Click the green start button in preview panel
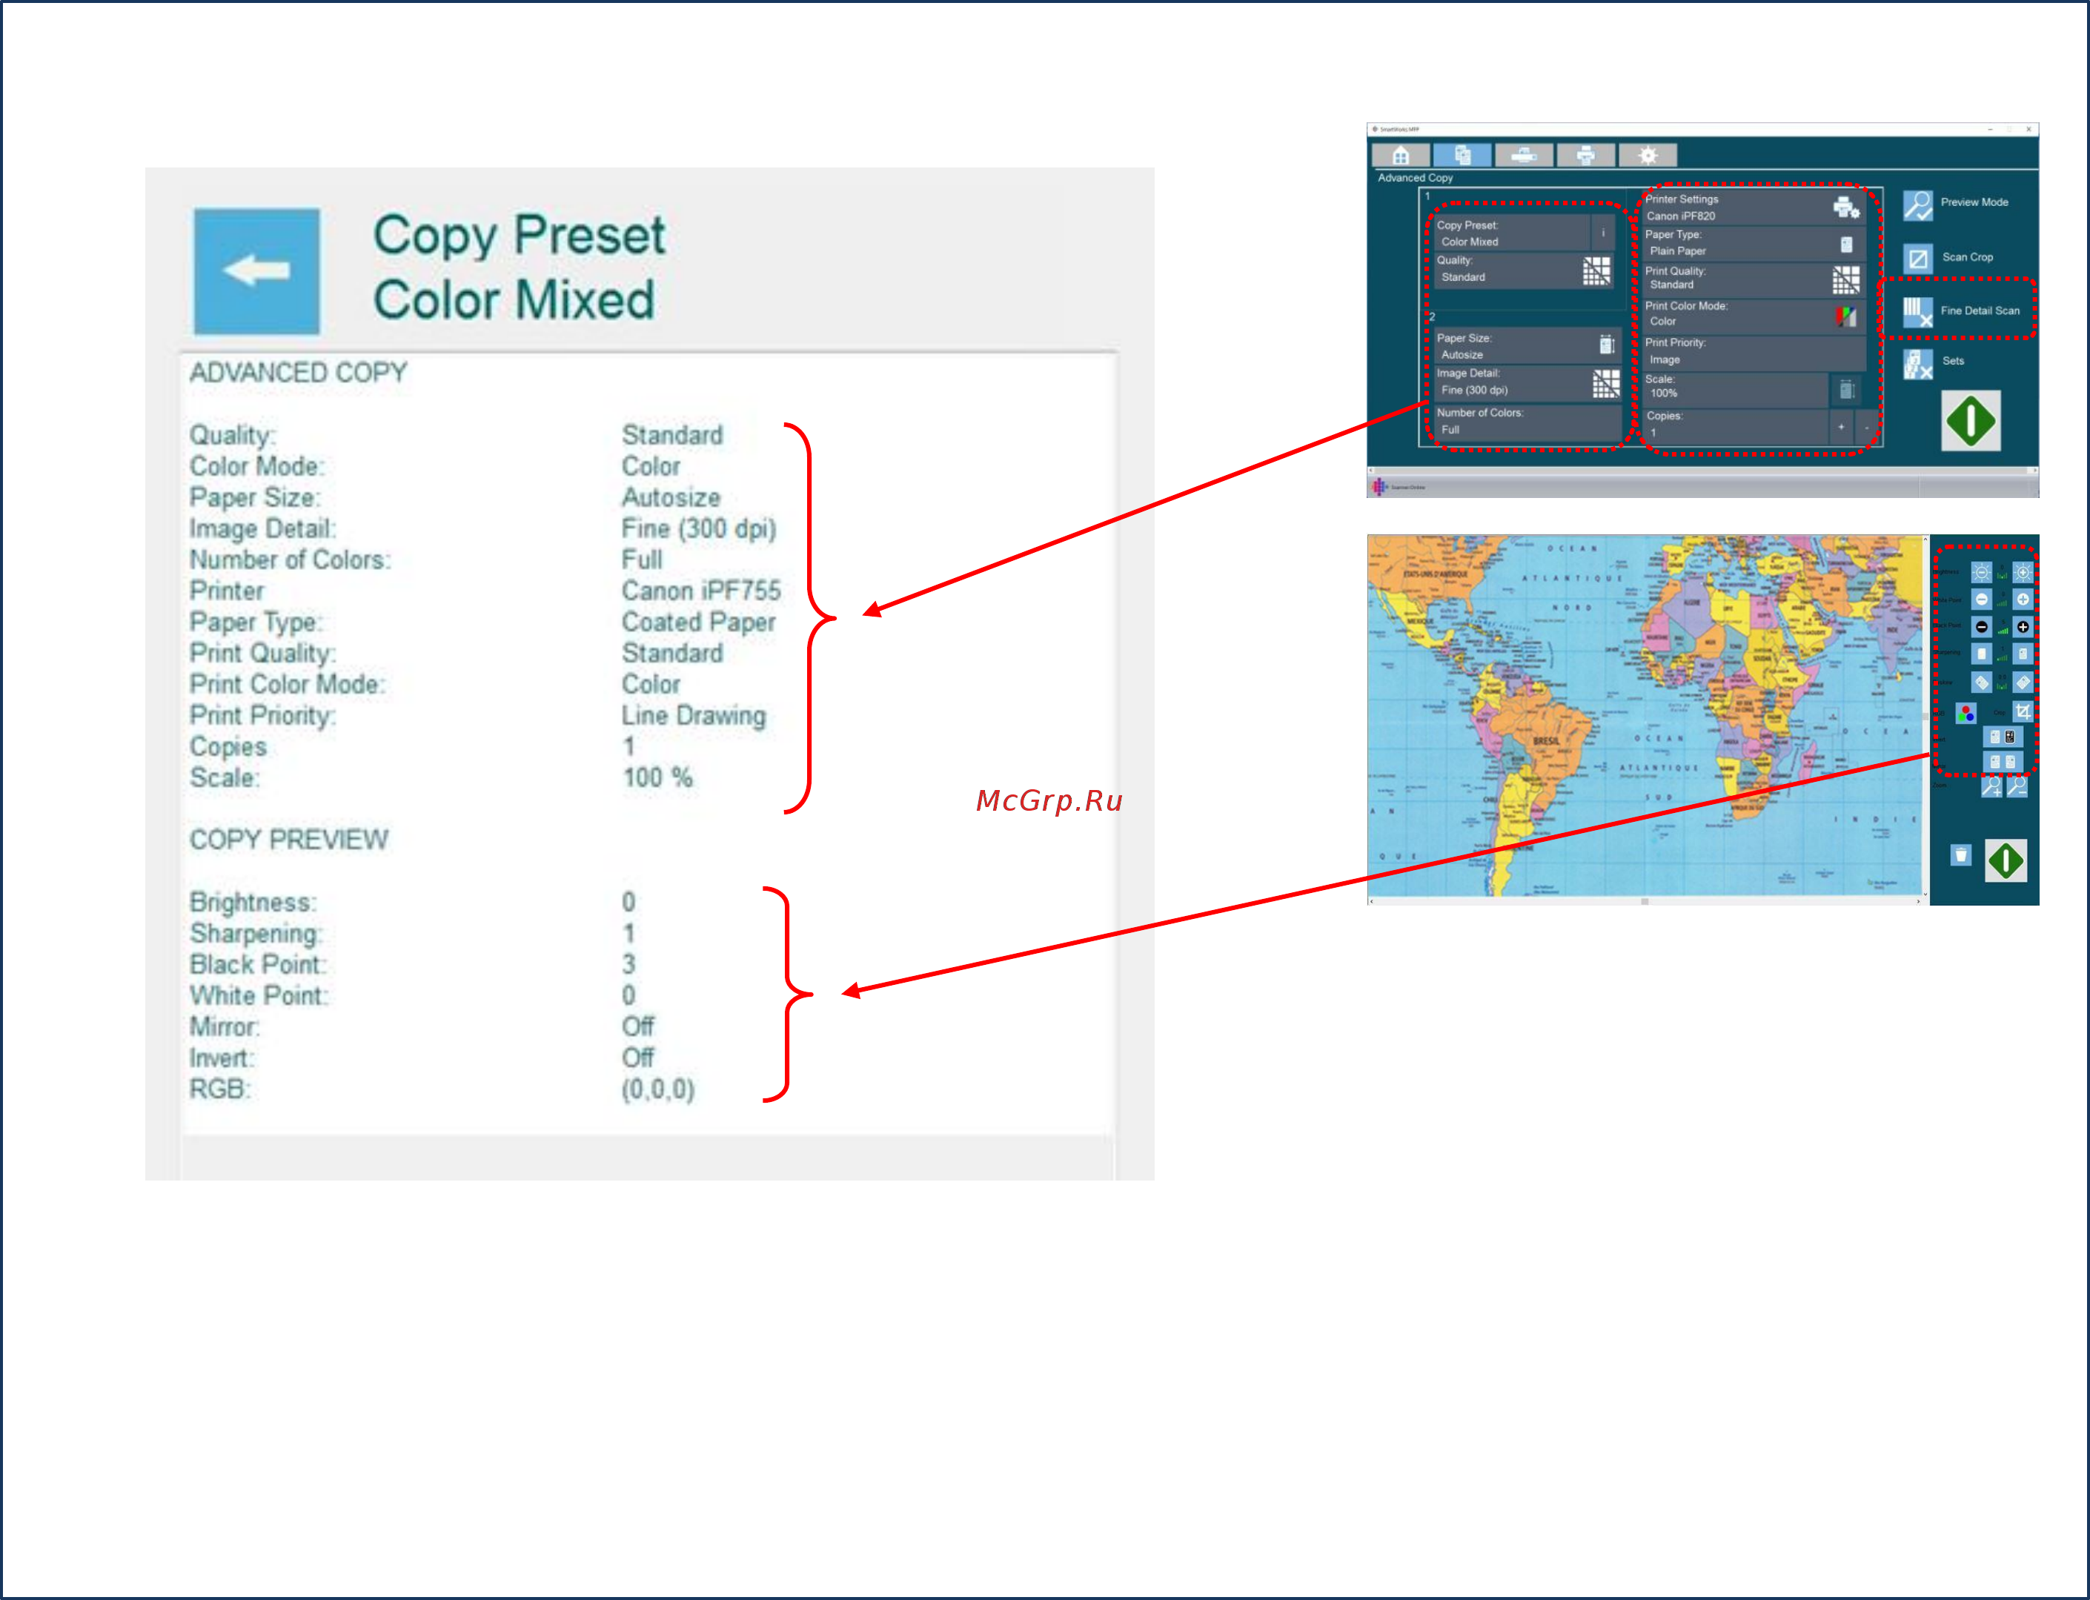This screenshot has height=1600, width=2090. [x=2006, y=861]
